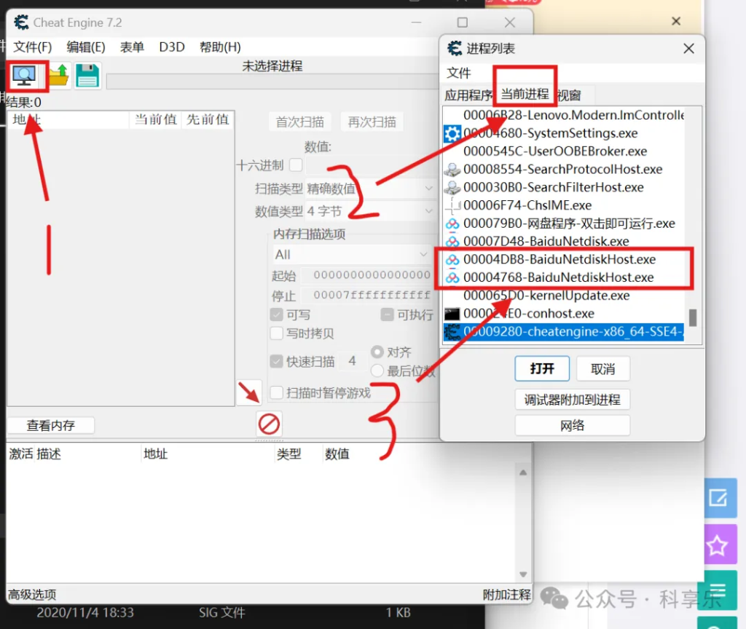Click the icon beside ChsIME.exe

click(452, 206)
